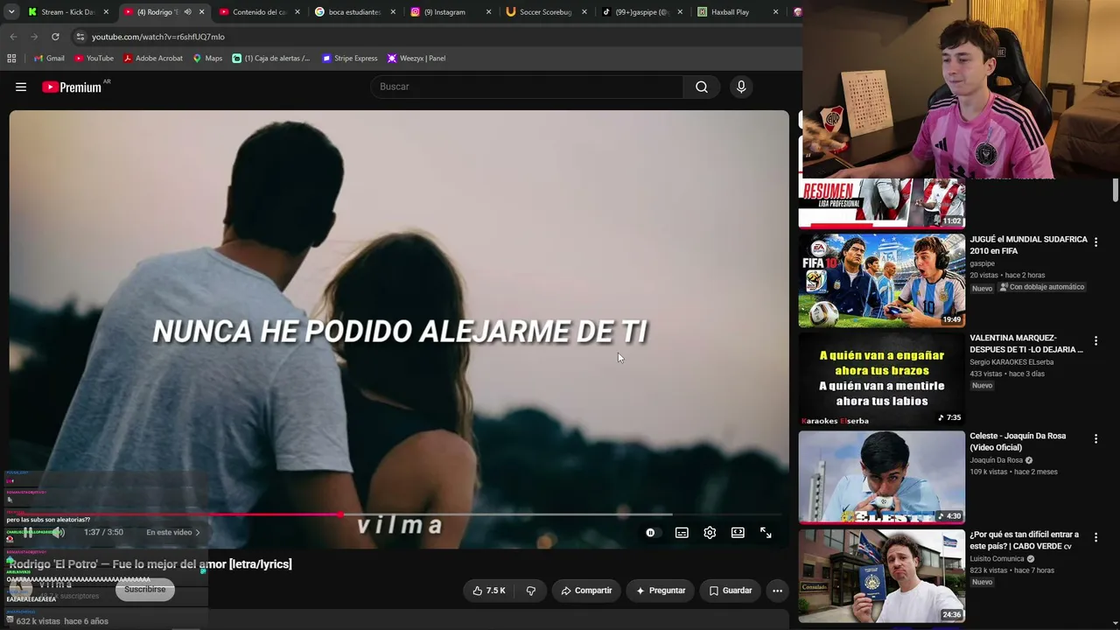
Task: Toggle subtitles with the captions button
Action: (682, 532)
